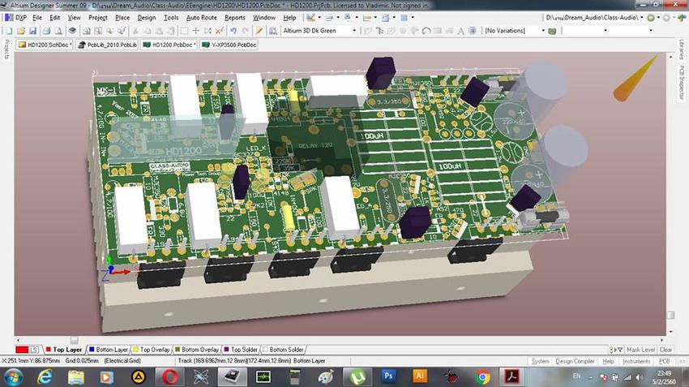Open the Tools menu

pyautogui.click(x=171, y=18)
